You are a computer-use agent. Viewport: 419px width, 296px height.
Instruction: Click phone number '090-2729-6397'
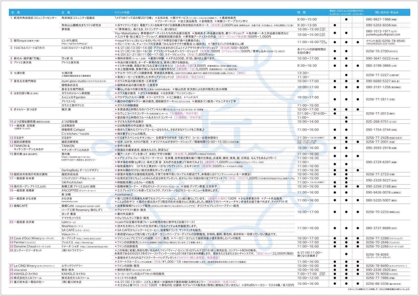click(378, 162)
